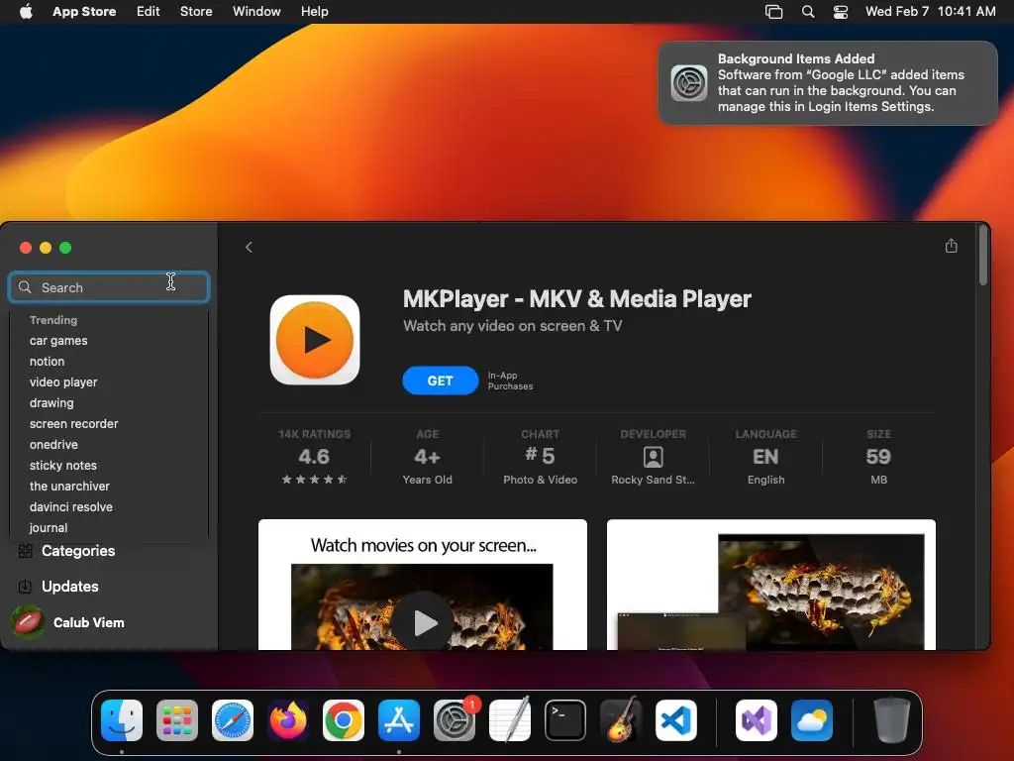Click the App Store vertical scrollbar
The height and width of the screenshot is (761, 1014).
[x=983, y=256]
